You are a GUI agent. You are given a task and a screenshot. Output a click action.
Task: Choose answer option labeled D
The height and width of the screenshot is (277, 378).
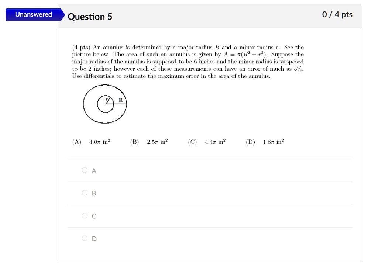pyautogui.click(x=93, y=239)
